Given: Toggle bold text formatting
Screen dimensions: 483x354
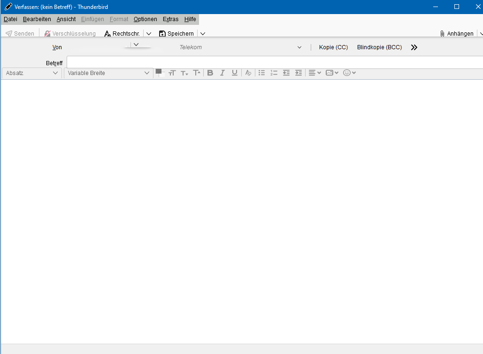Looking at the screenshot, I should (210, 73).
